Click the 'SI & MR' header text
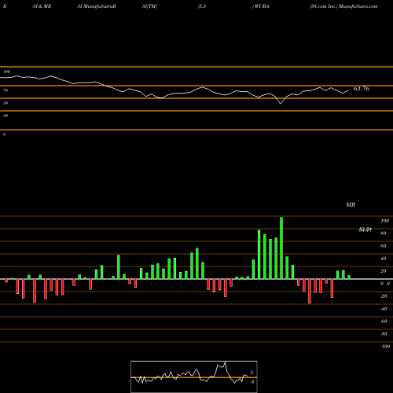 [x=42, y=6]
